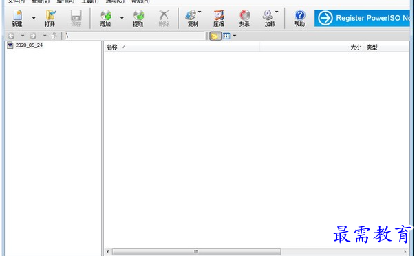
Task: Sort by the 名称 column header
Action: tap(182, 47)
